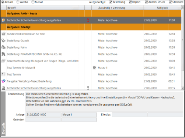The width and height of the screenshot is (185, 138).
Task: Uncheck the Autom. Druck checkbox
Action: click(146, 2)
